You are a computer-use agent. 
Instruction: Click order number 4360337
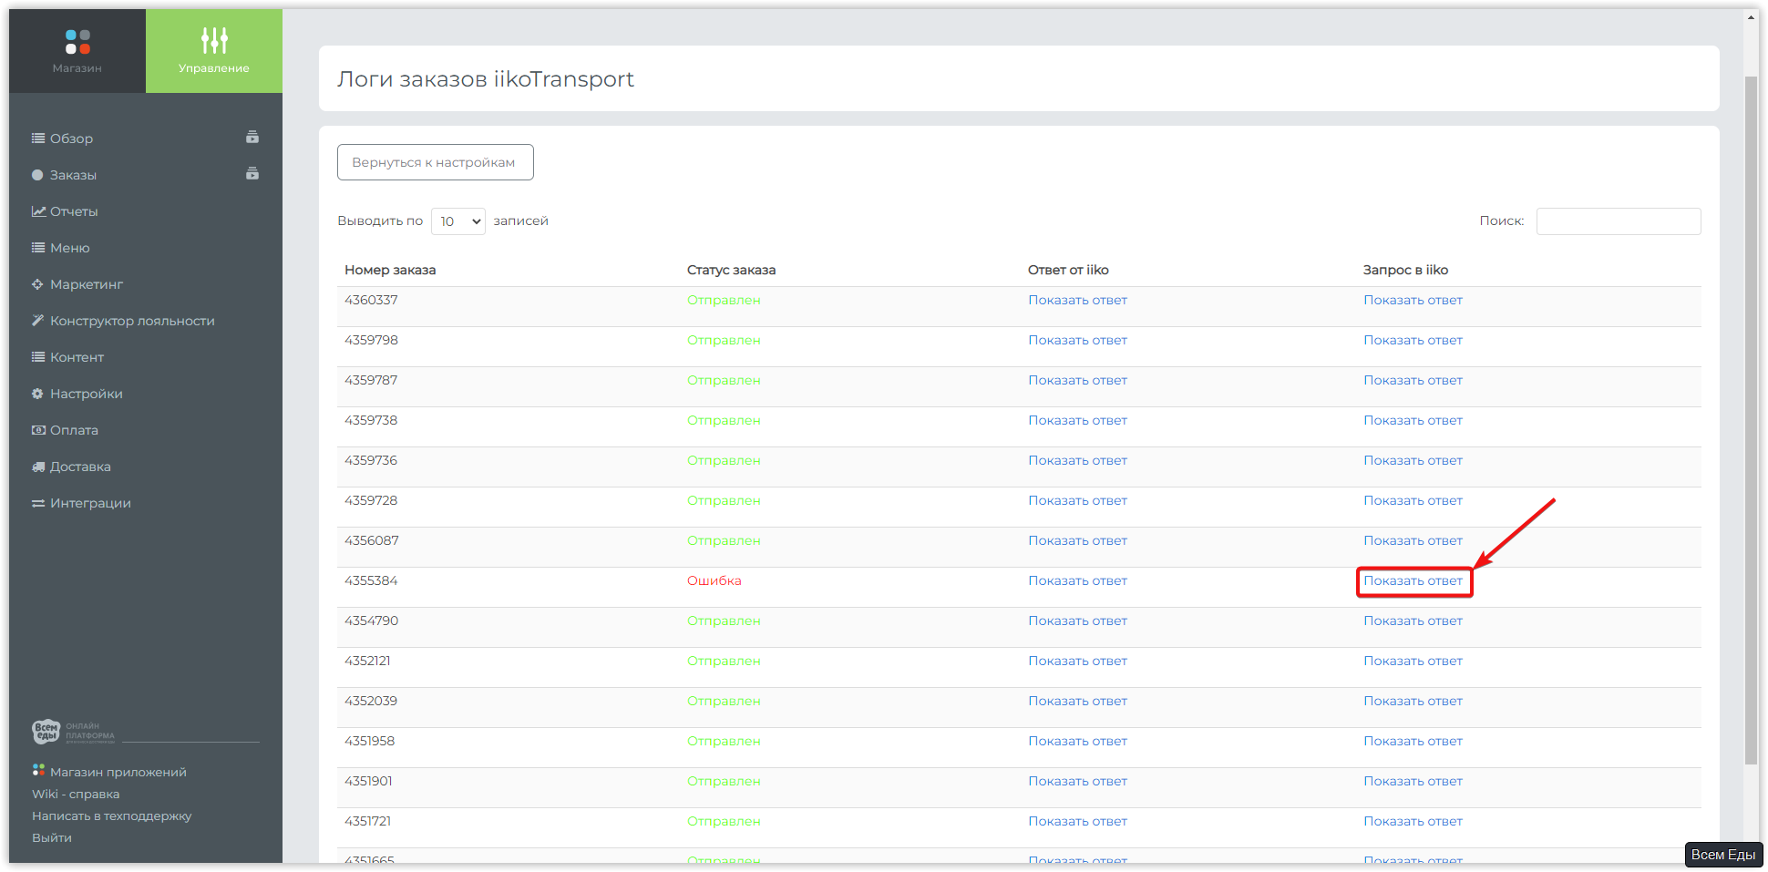click(371, 300)
